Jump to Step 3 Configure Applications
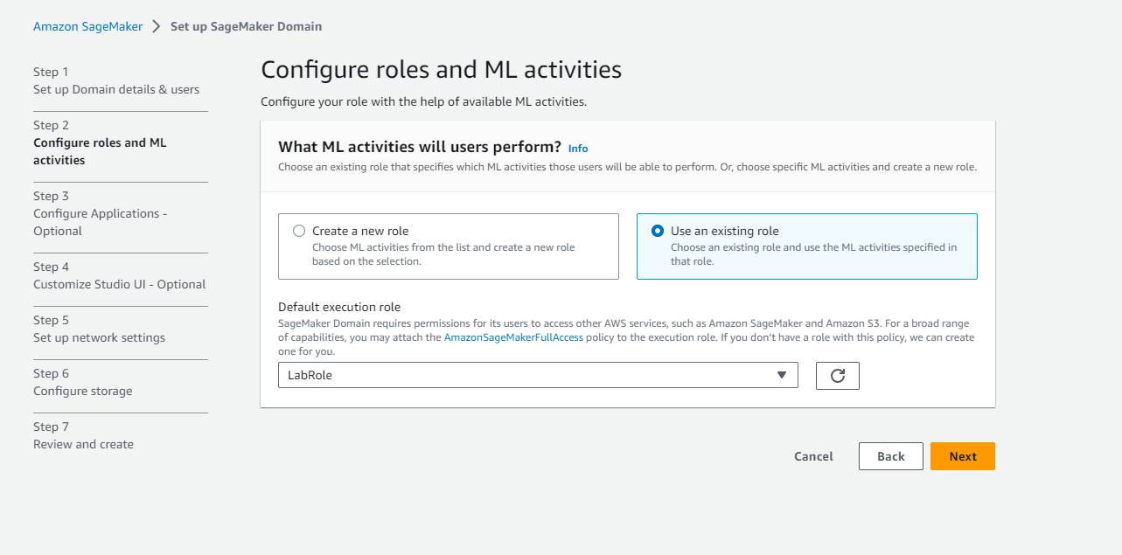 point(100,213)
